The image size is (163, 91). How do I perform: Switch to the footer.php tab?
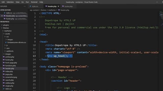point(69,6)
